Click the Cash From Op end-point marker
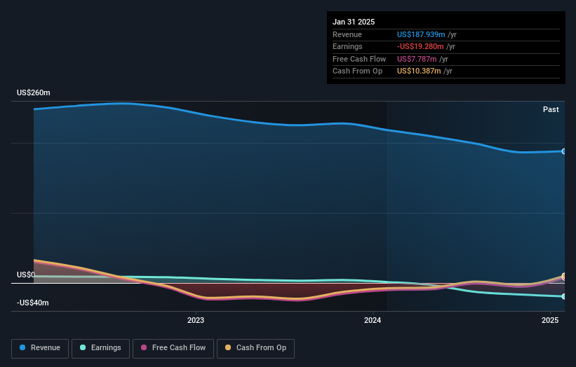The height and width of the screenshot is (367, 576). tap(564, 276)
